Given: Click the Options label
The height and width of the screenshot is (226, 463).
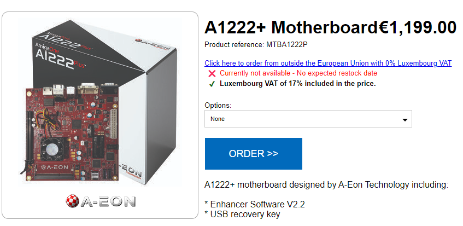Looking at the screenshot, I should tap(218, 105).
